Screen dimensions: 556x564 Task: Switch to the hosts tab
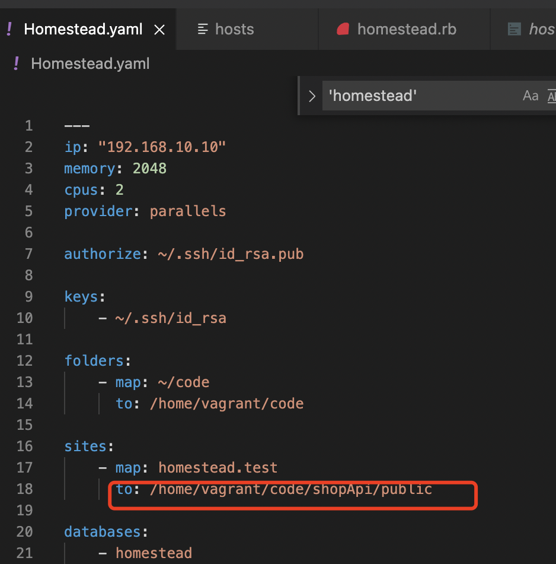(247, 29)
